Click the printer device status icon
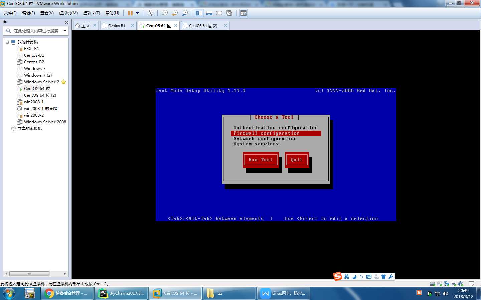The width and height of the screenshot is (481, 300). (x=454, y=284)
